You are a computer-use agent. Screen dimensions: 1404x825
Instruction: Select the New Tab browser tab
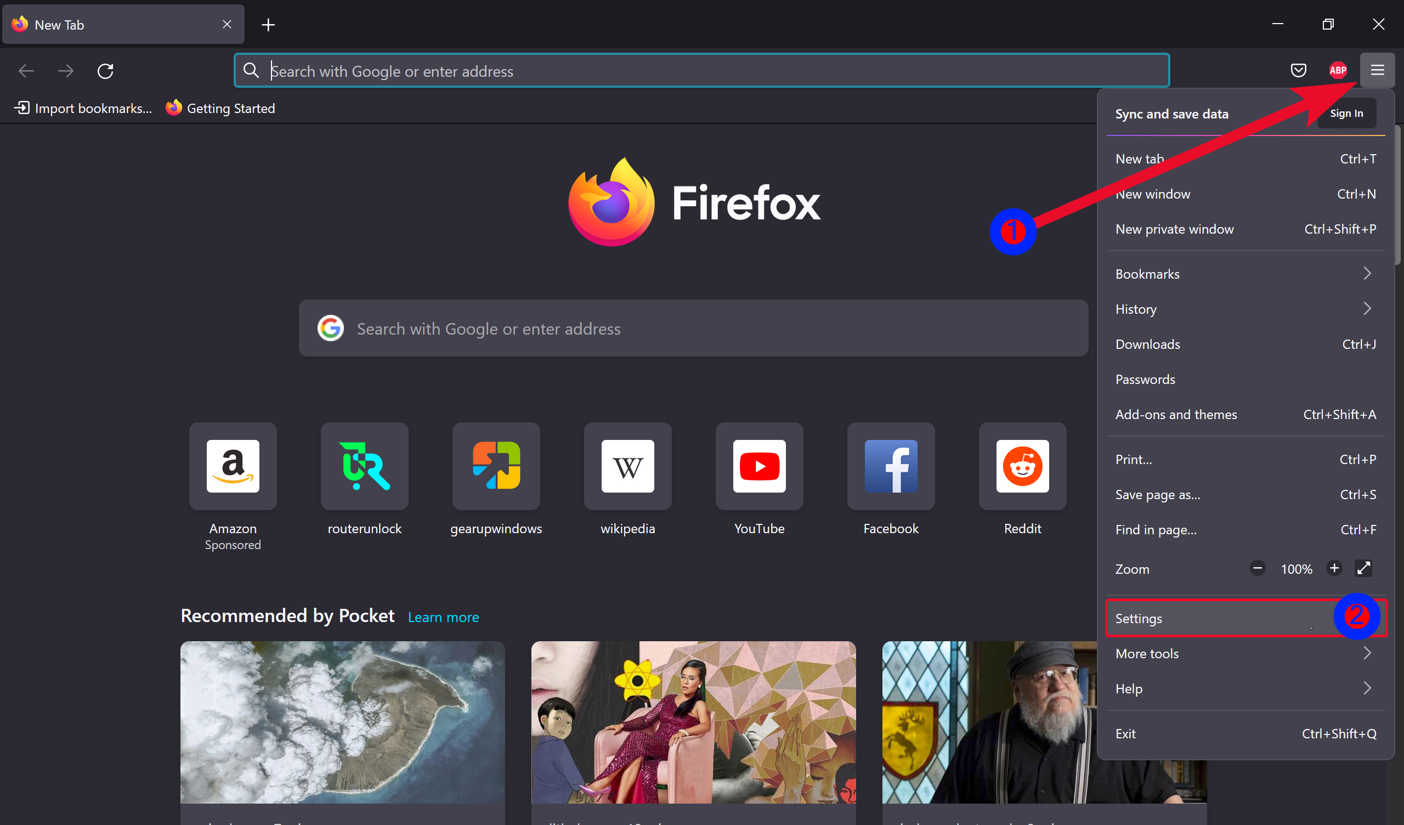(x=123, y=25)
